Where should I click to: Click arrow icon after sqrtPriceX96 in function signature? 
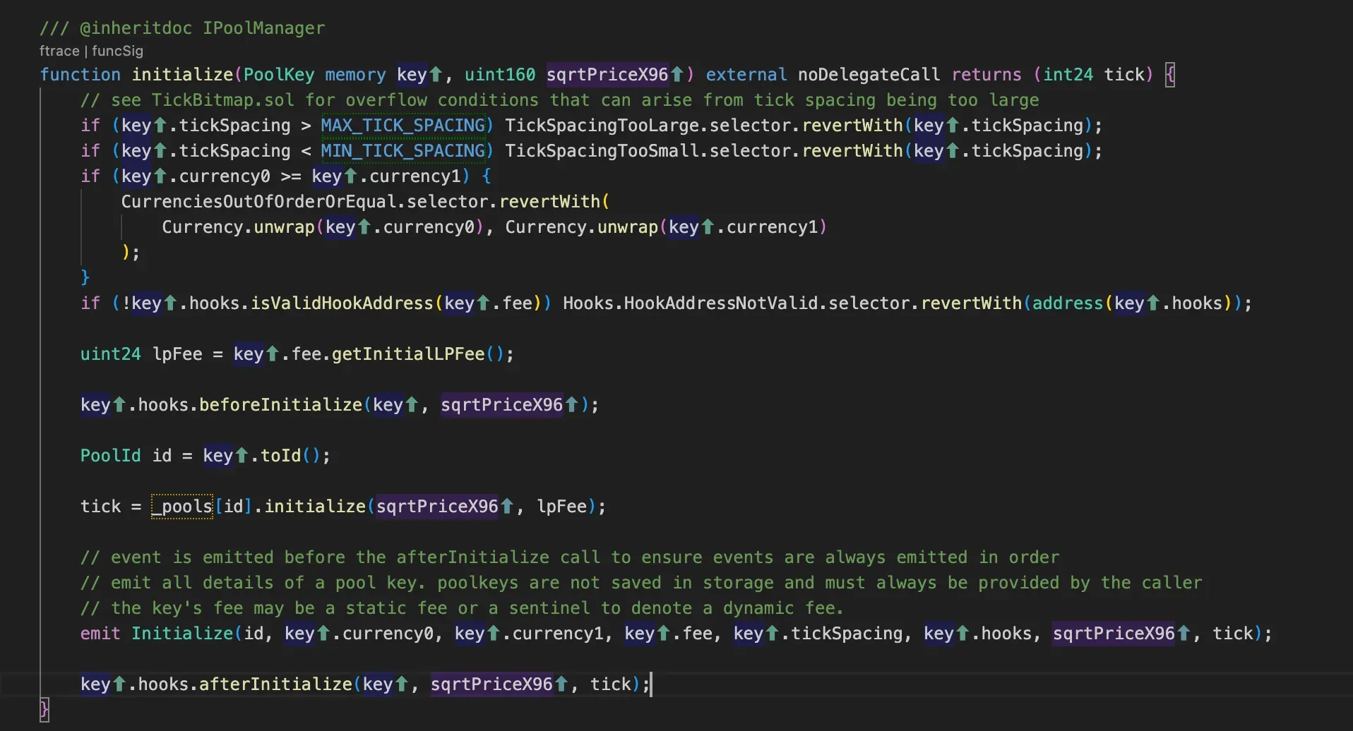pos(676,74)
